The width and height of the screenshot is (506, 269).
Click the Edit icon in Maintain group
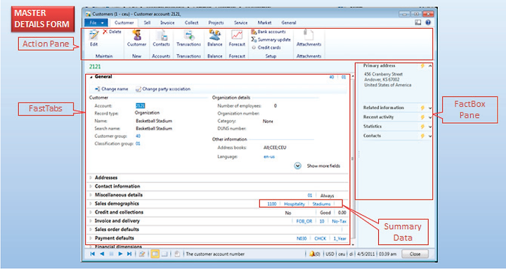94,35
